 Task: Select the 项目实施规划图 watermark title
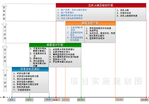click(x=106, y=81)
